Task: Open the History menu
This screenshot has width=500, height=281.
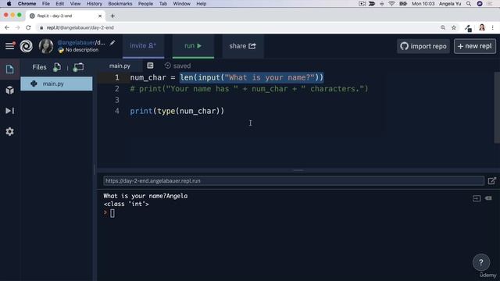Action: [x=95, y=4]
